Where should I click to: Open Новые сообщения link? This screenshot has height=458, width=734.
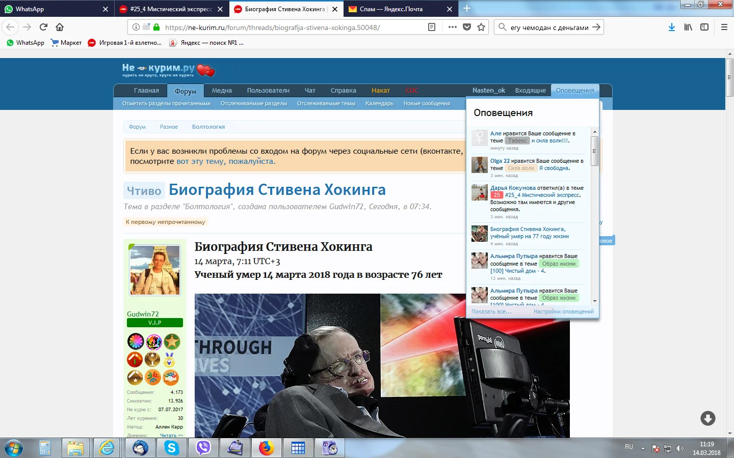427,103
